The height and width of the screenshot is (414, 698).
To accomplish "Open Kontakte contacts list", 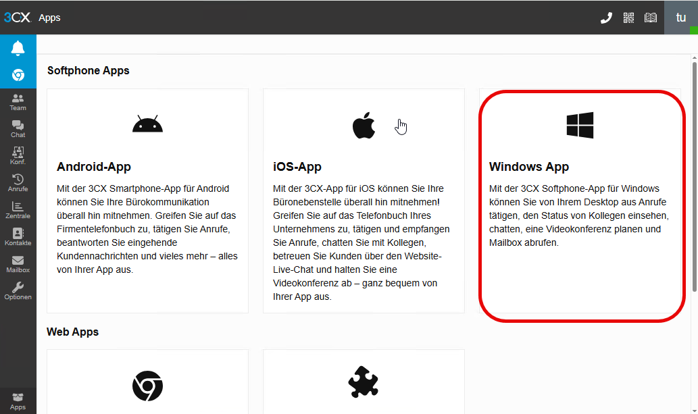I will pyautogui.click(x=18, y=237).
